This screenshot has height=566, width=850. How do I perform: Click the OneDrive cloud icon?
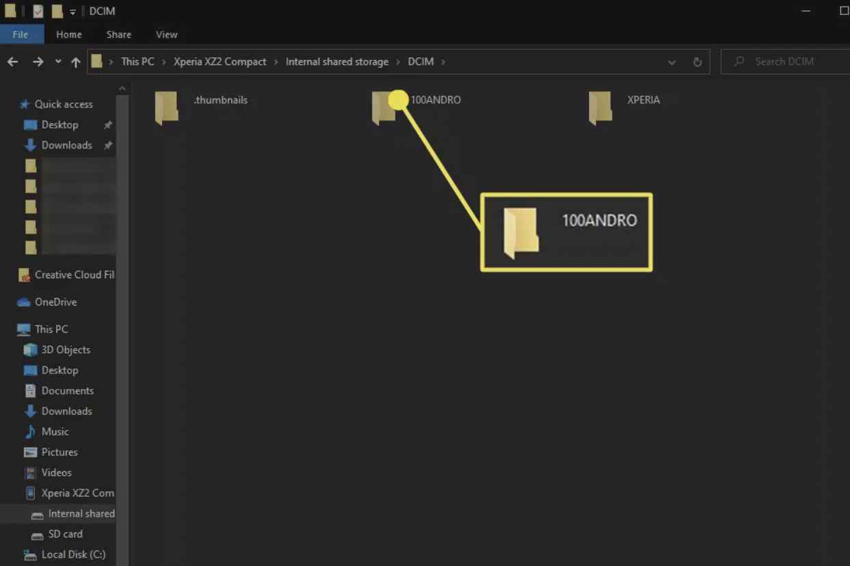coord(24,302)
